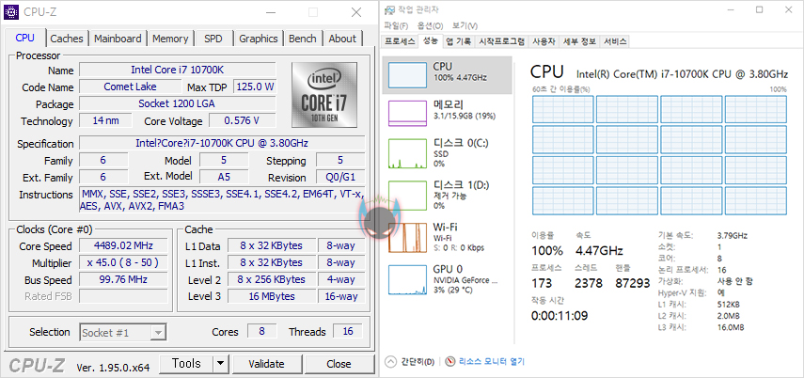The height and width of the screenshot is (378, 804).
Task: Click the resource monitor gauge icon
Action: click(x=450, y=362)
